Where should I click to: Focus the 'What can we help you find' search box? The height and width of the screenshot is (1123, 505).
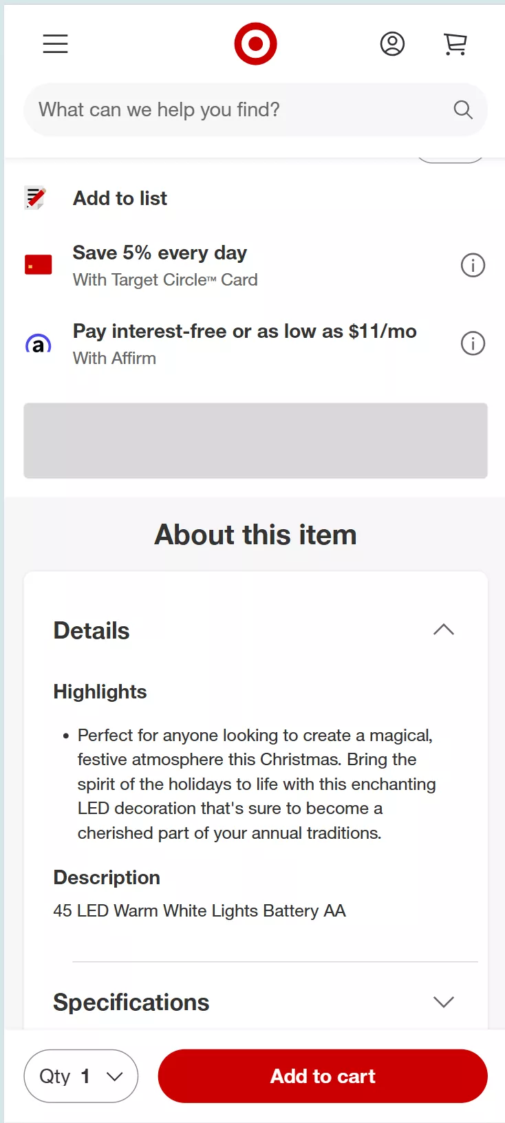click(x=234, y=110)
